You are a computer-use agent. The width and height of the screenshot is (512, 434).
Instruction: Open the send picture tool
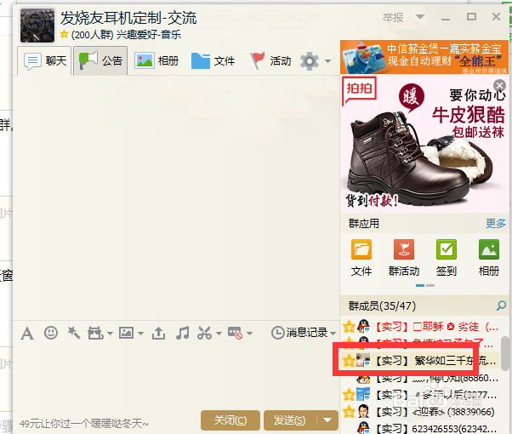pyautogui.click(x=126, y=333)
